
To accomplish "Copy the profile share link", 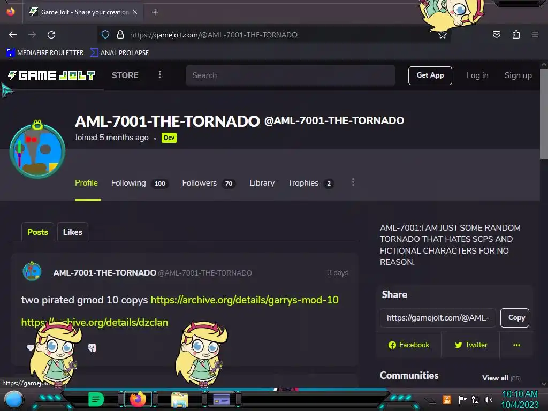I will click(515, 318).
